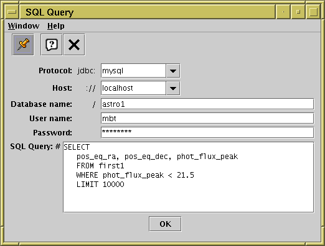Close the dialog with the X toolbar icon
Viewport: 325px width, 246px height.
tap(74, 45)
